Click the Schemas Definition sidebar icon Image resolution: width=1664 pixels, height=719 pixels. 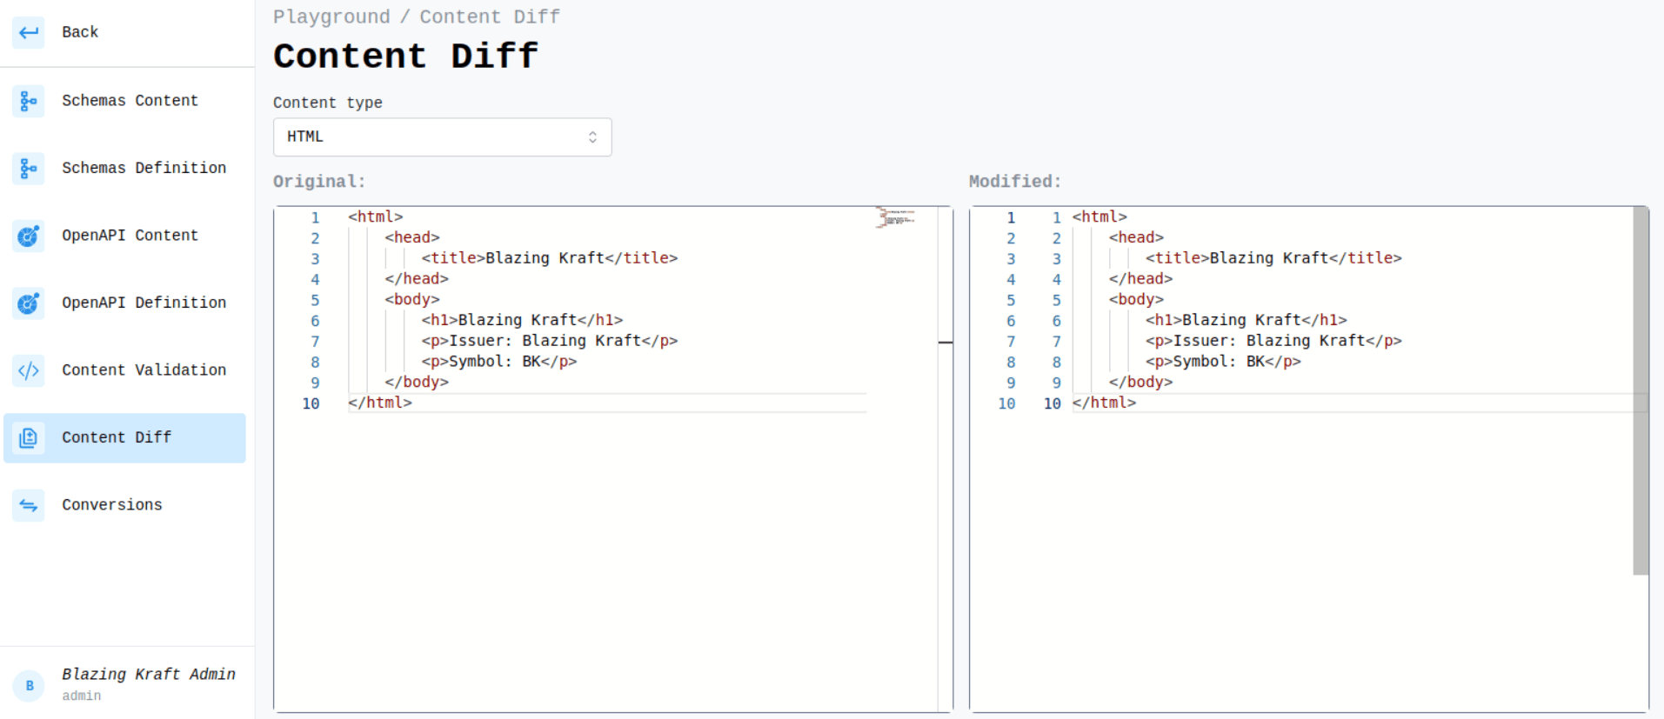29,169
